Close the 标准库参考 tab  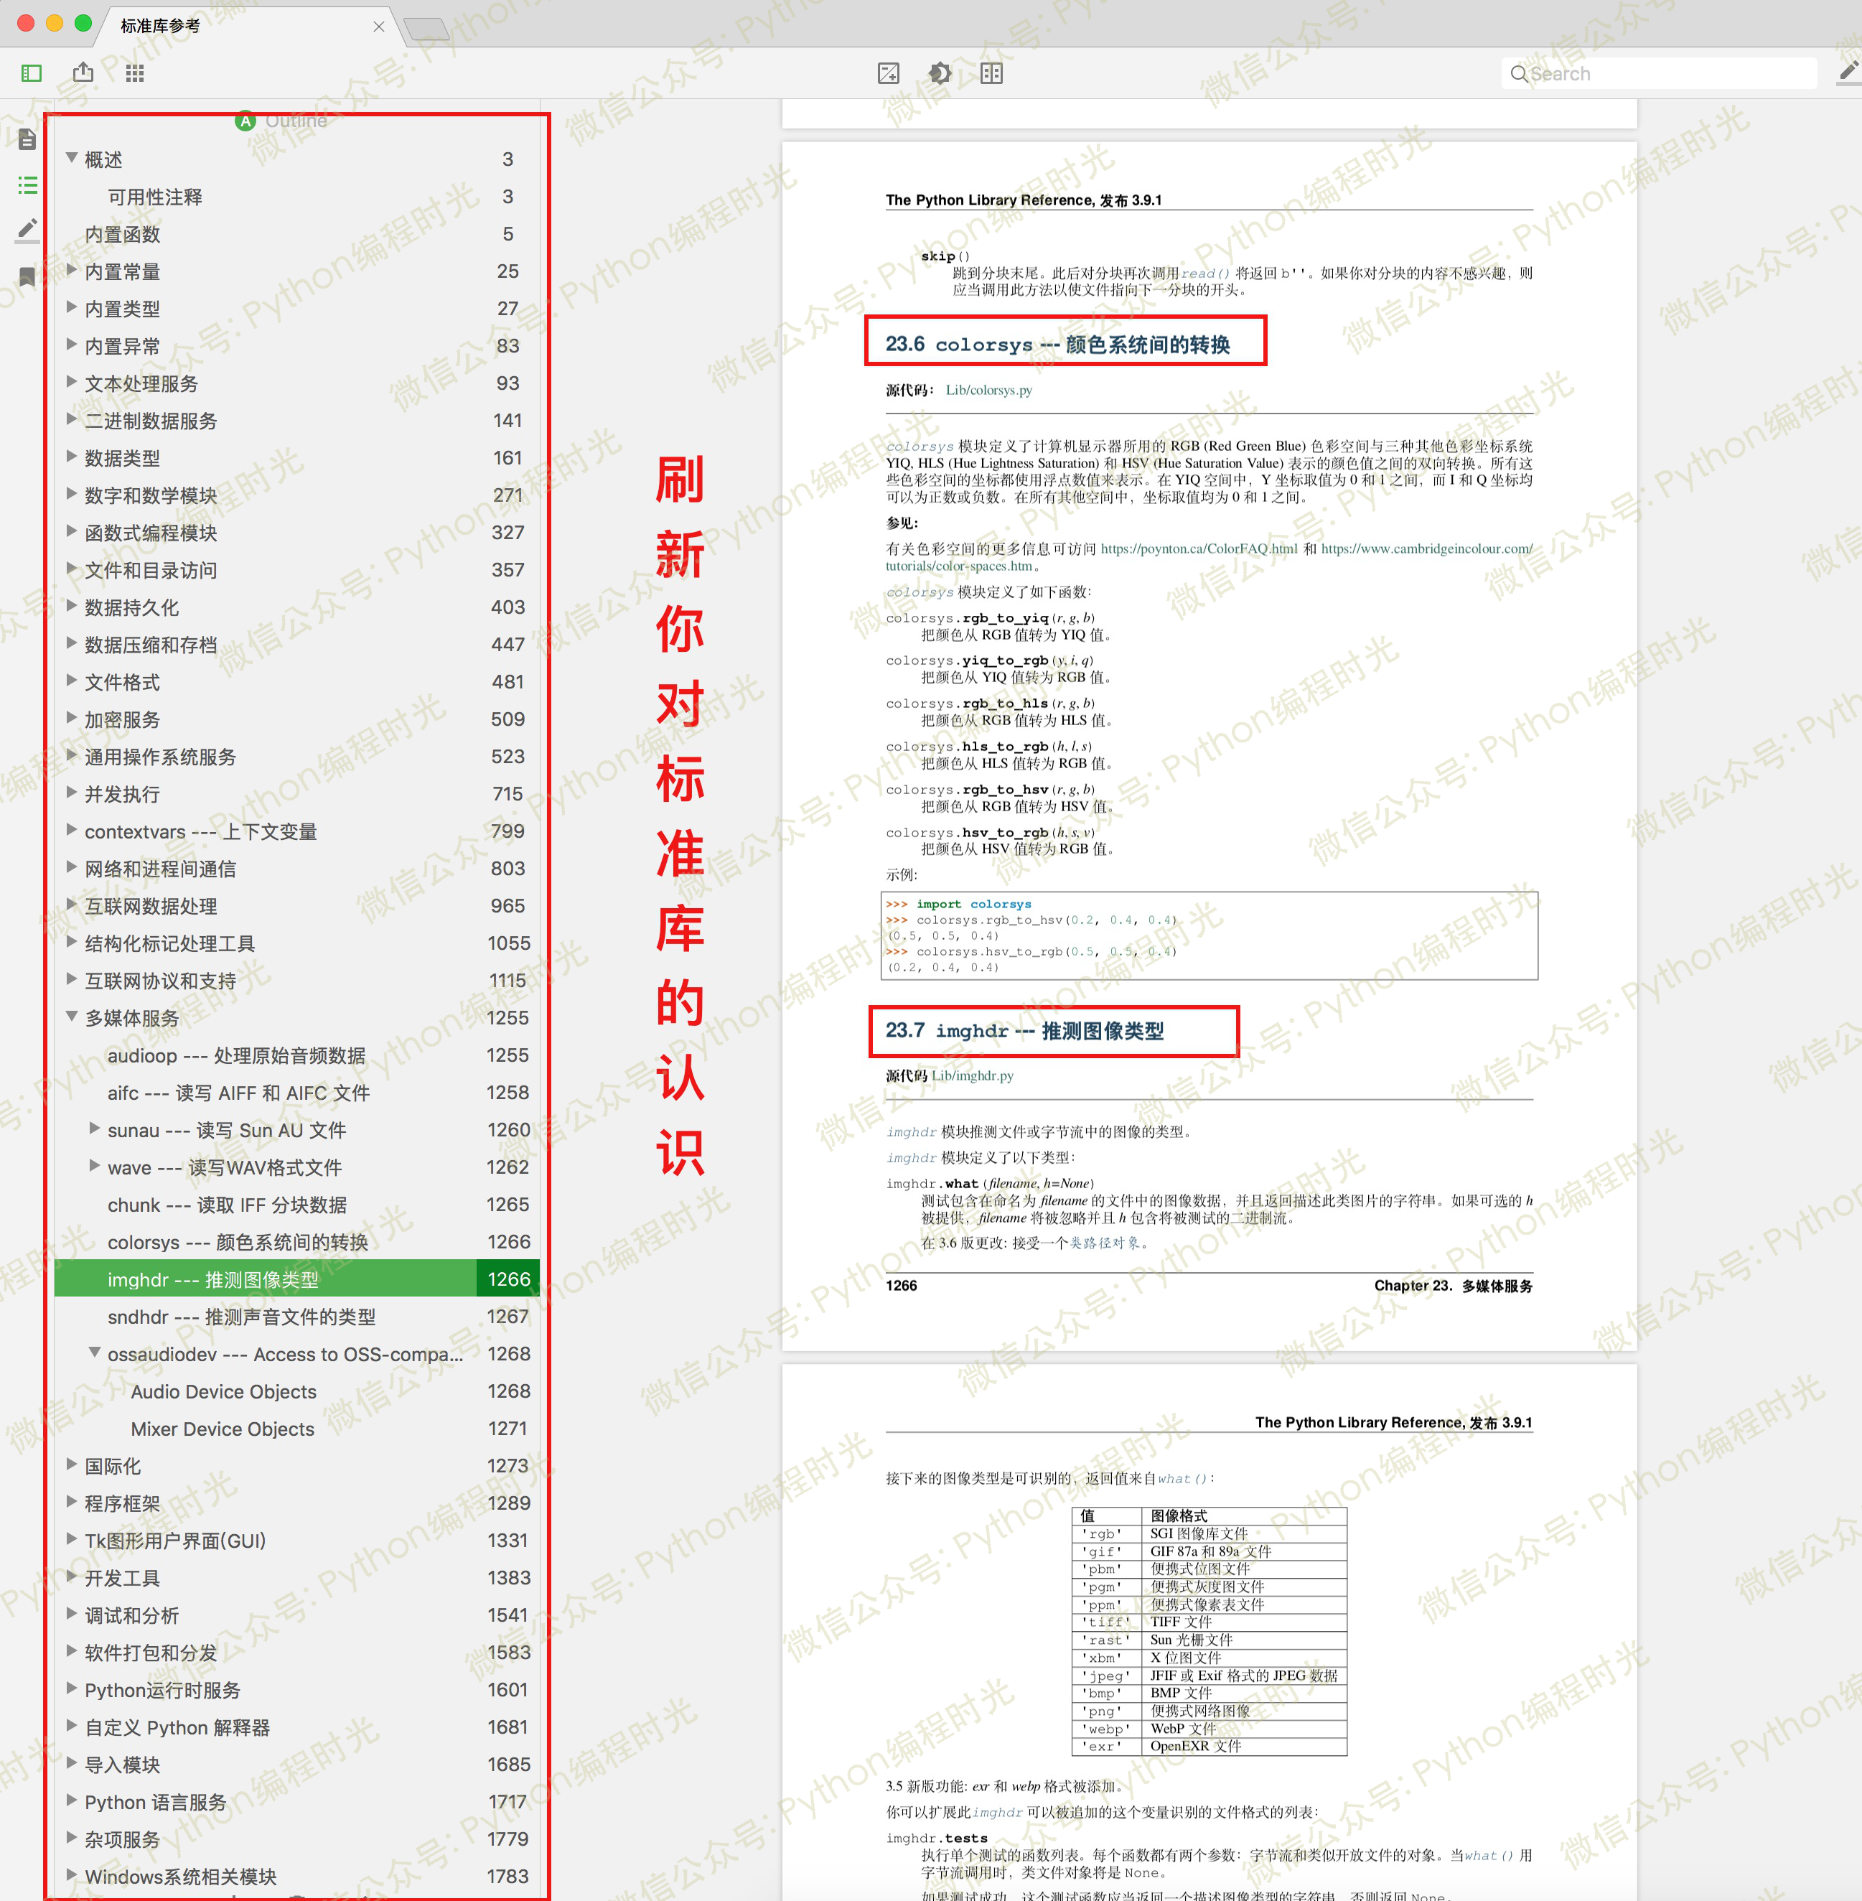click(378, 27)
